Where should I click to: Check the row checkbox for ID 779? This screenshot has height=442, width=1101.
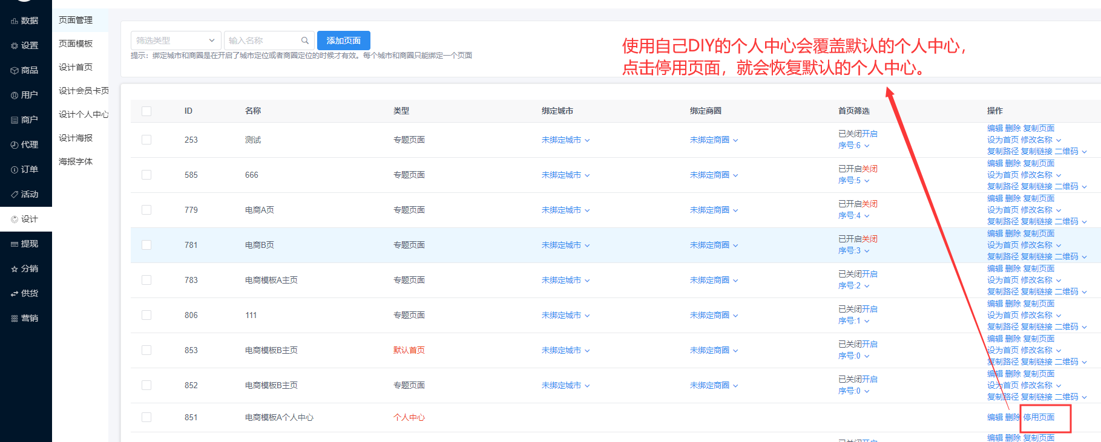[146, 210]
